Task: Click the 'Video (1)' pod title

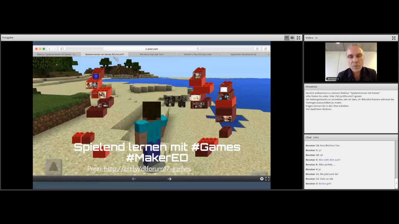Action: pyautogui.click(x=312, y=38)
